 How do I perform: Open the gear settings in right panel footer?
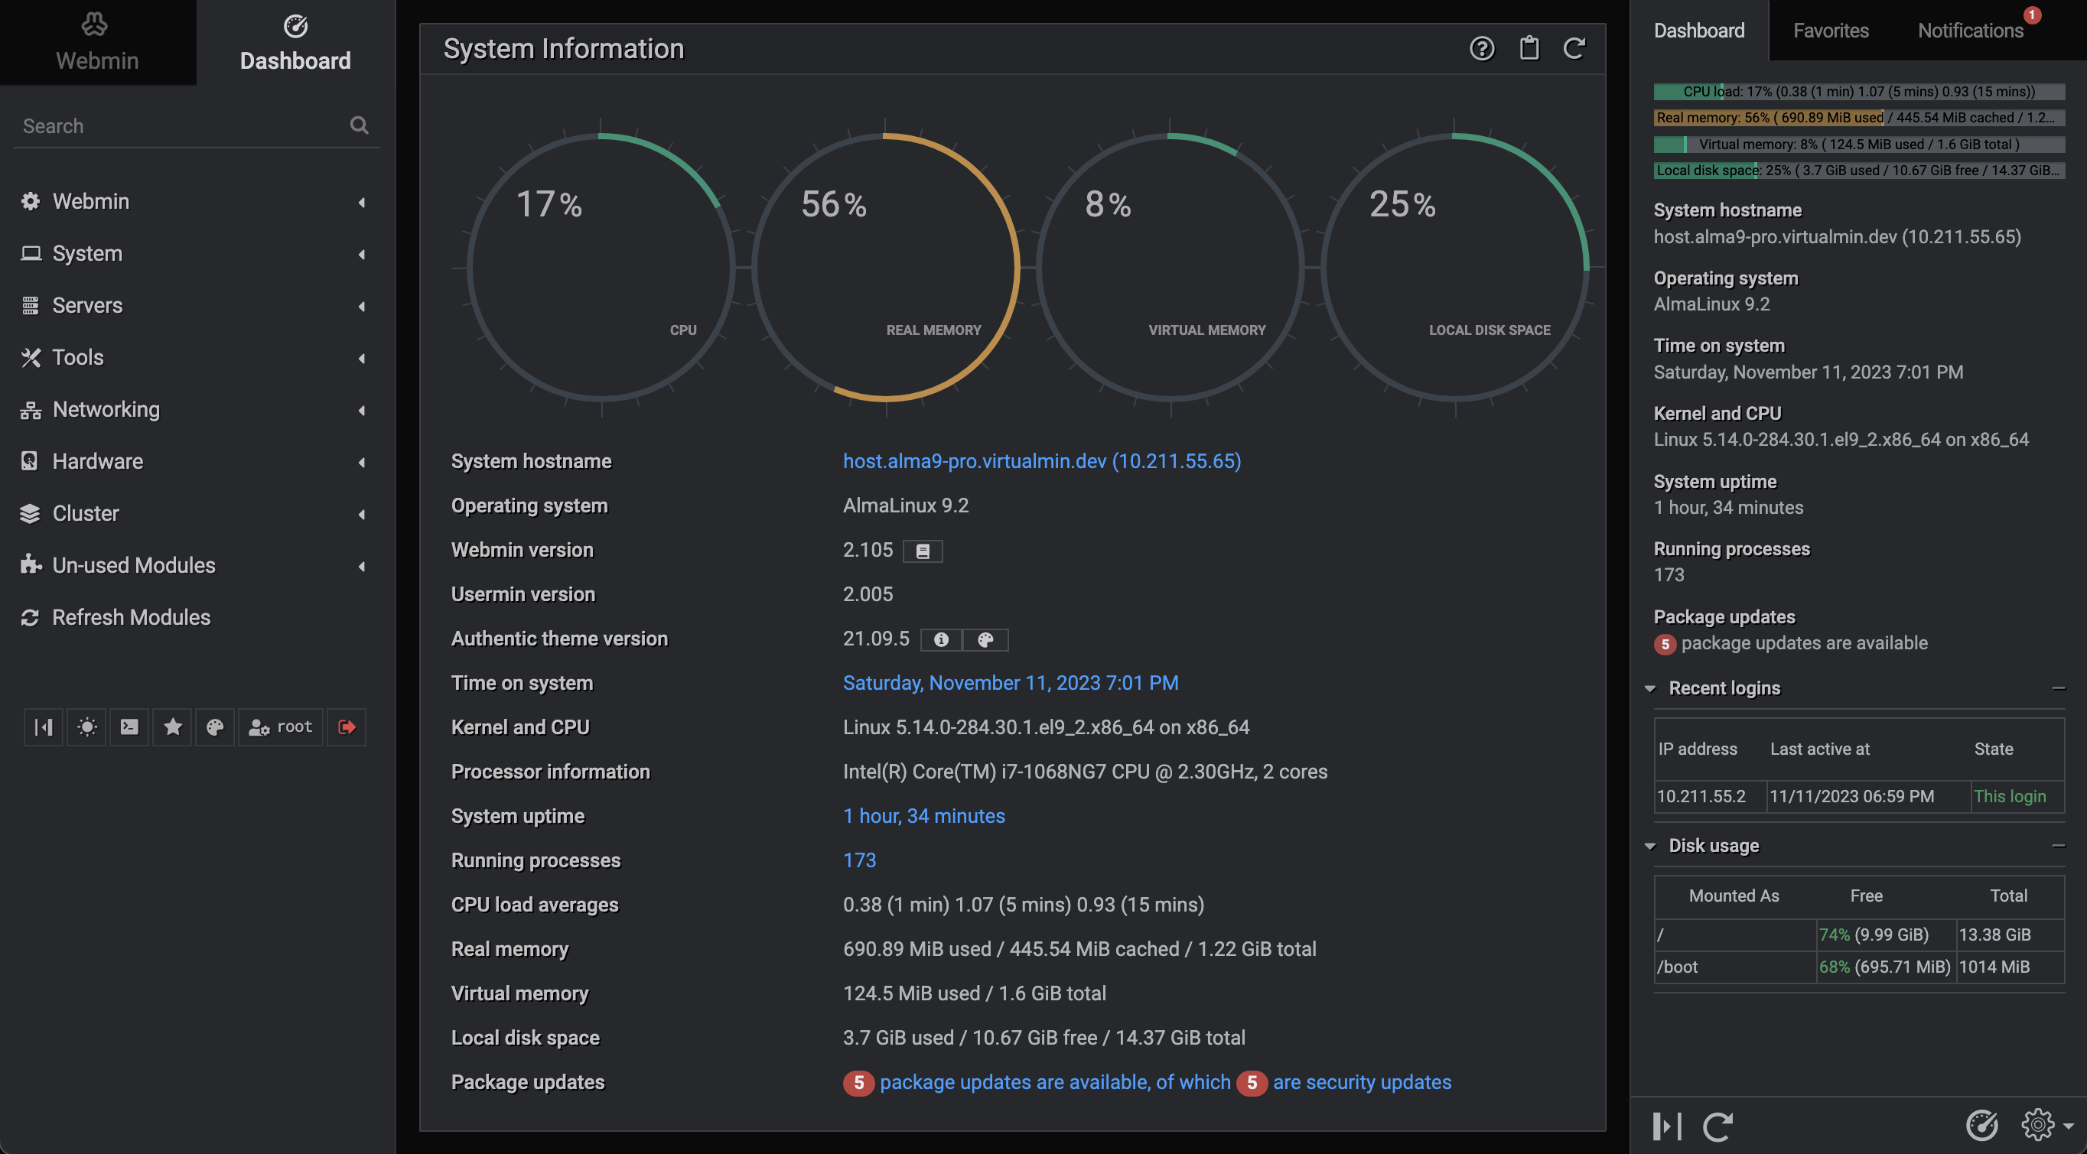[x=2038, y=1125]
